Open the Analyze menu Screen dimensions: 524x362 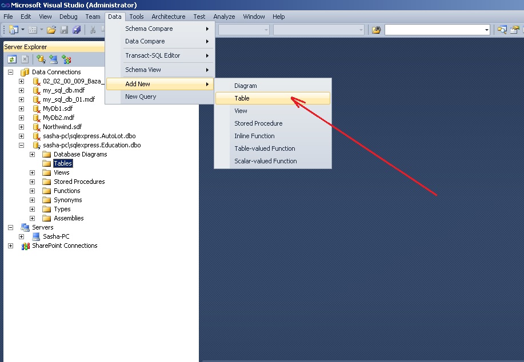coord(224,17)
